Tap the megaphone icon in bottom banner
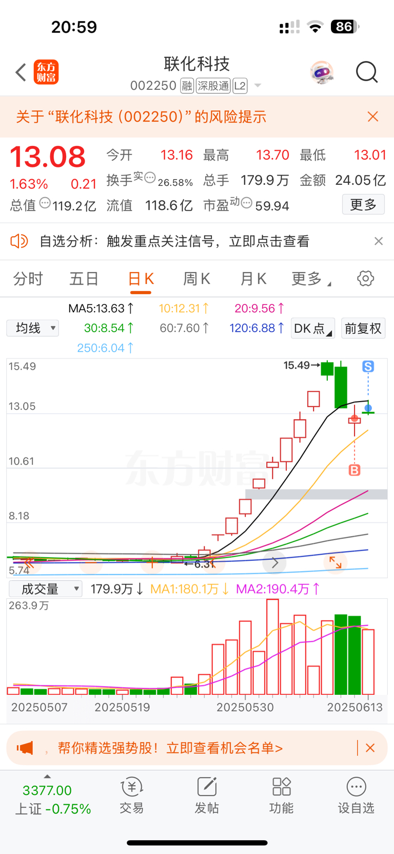Image resolution: width=394 pixels, height=854 pixels. click(25, 748)
